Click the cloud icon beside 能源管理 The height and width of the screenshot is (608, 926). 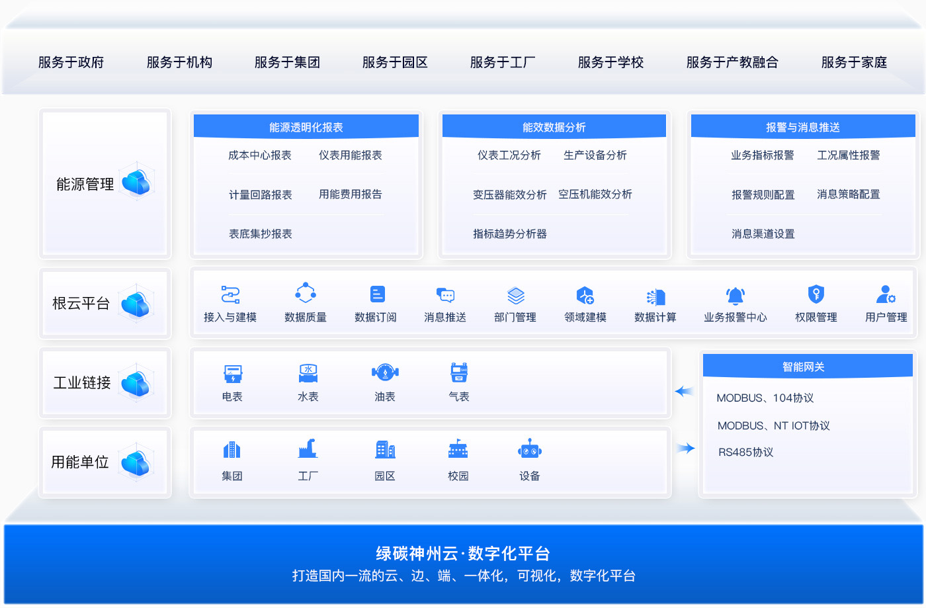coord(137,181)
